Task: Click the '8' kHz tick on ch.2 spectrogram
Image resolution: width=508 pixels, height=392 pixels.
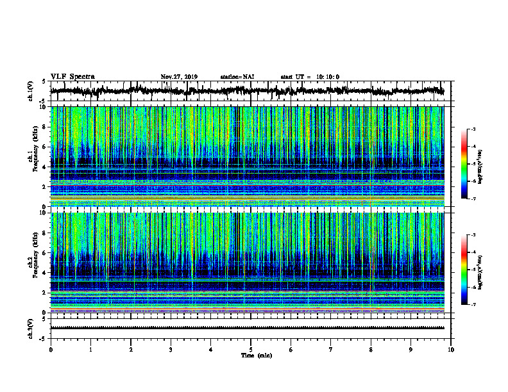Action: 45,233
